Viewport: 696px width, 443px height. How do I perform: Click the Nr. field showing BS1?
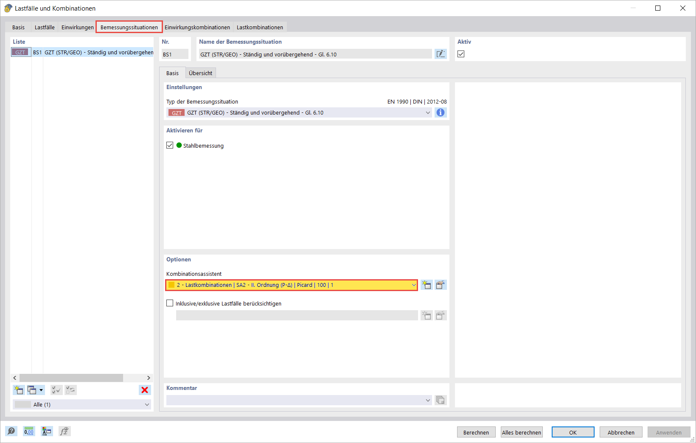[x=175, y=54]
